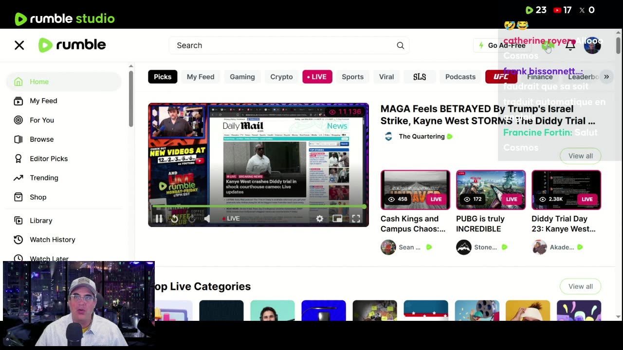Close the sidebar with the X icon
This screenshot has height=350, width=623.
pyautogui.click(x=19, y=45)
